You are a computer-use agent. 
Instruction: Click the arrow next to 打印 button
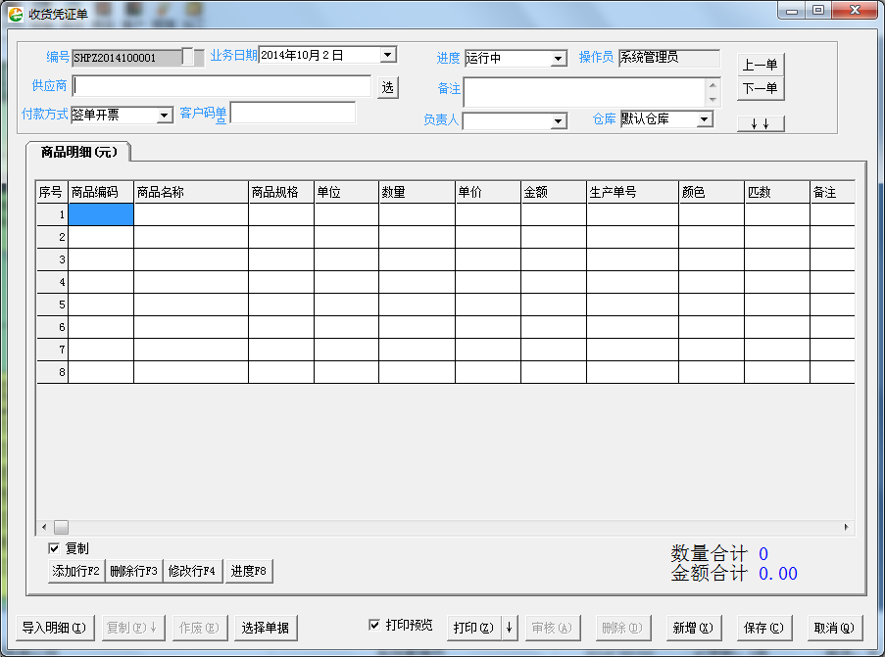[x=509, y=628]
